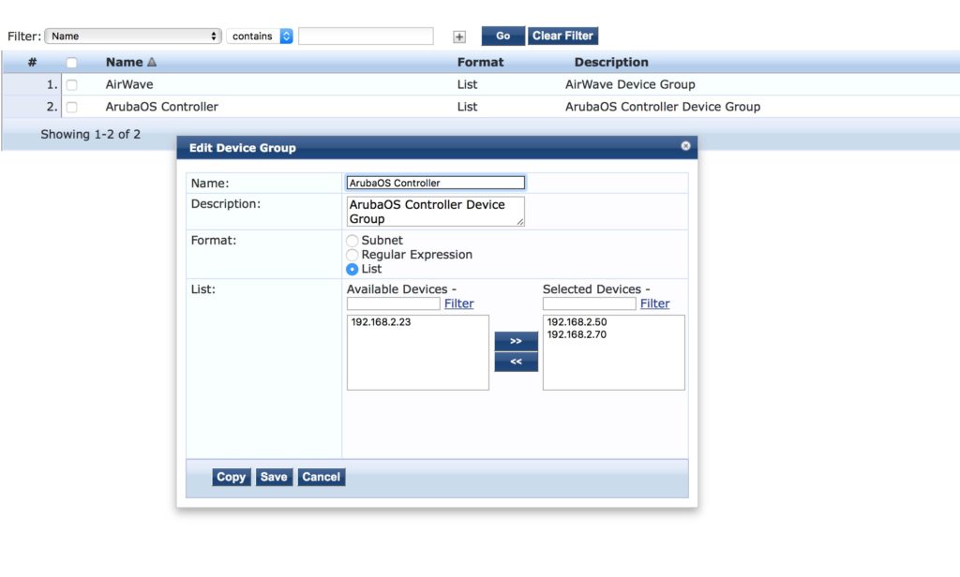The image size is (960, 577).
Task: Toggle the select-all header checkbox
Action: click(x=71, y=63)
